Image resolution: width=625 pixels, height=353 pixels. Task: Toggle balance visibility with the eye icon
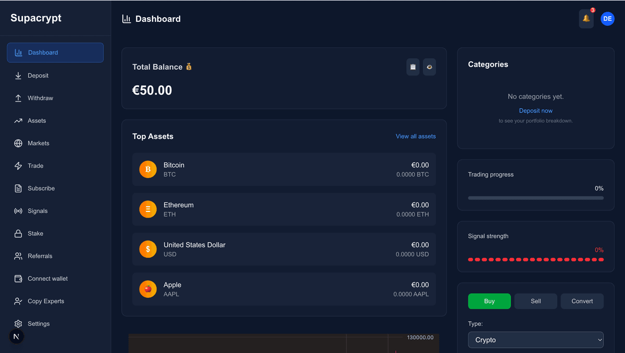click(x=429, y=67)
